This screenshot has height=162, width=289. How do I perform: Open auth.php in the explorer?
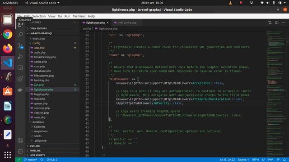click(x=52, y=52)
